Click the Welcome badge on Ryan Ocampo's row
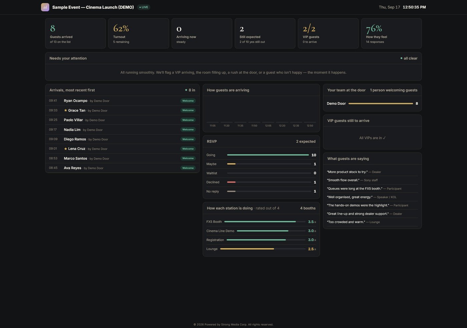This screenshot has height=328, width=467. (188, 101)
